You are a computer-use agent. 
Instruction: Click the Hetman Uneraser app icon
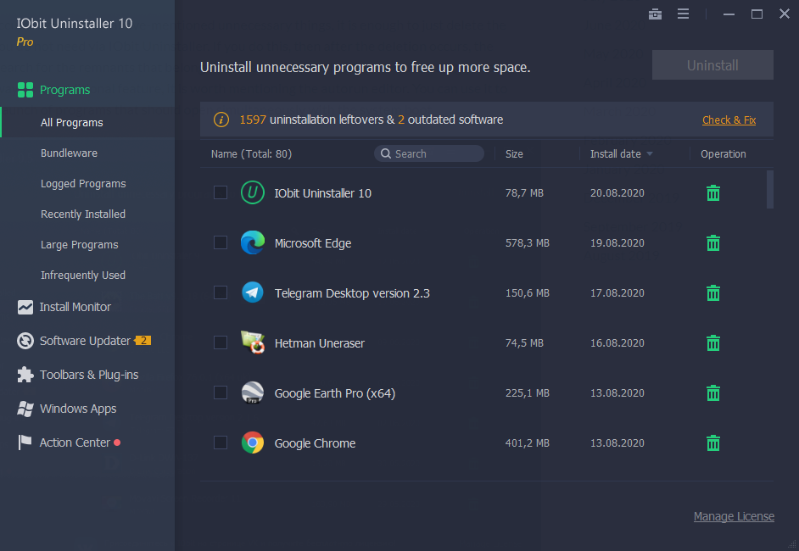252,342
